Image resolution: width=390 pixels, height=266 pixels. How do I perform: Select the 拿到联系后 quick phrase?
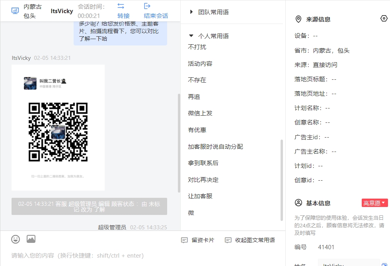click(x=203, y=163)
